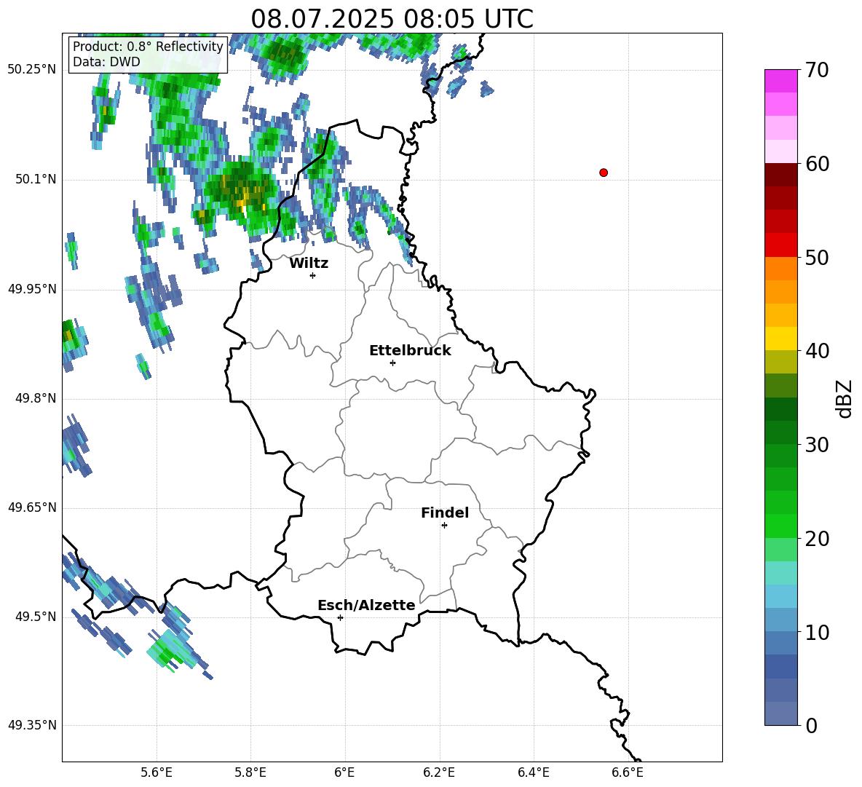Click the Findel station cross marker
The width and height of the screenshot is (862, 787).
click(x=444, y=526)
